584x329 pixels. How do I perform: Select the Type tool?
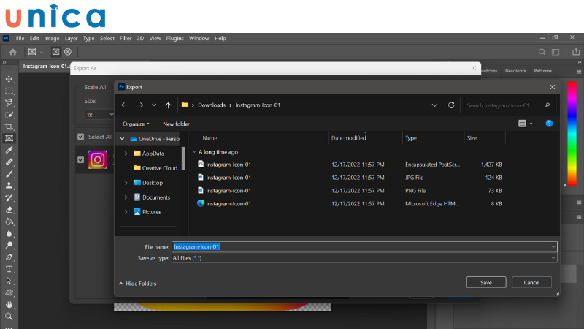tap(9, 269)
